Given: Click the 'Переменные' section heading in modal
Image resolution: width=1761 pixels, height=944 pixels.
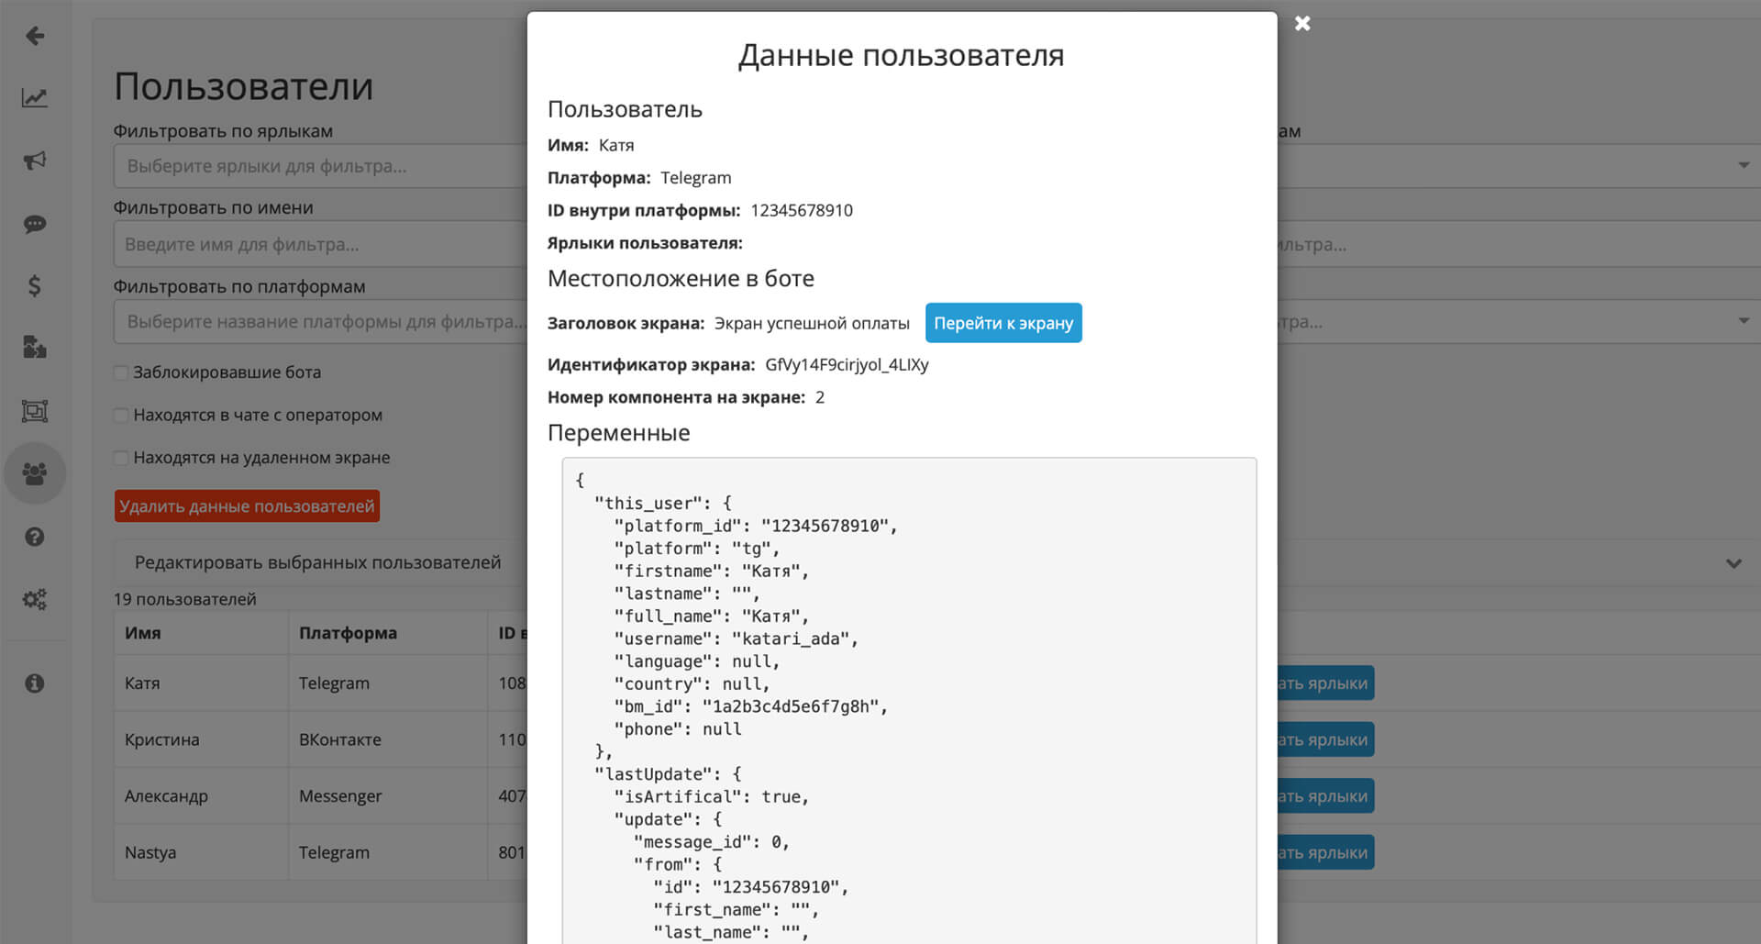Looking at the screenshot, I should [618, 433].
